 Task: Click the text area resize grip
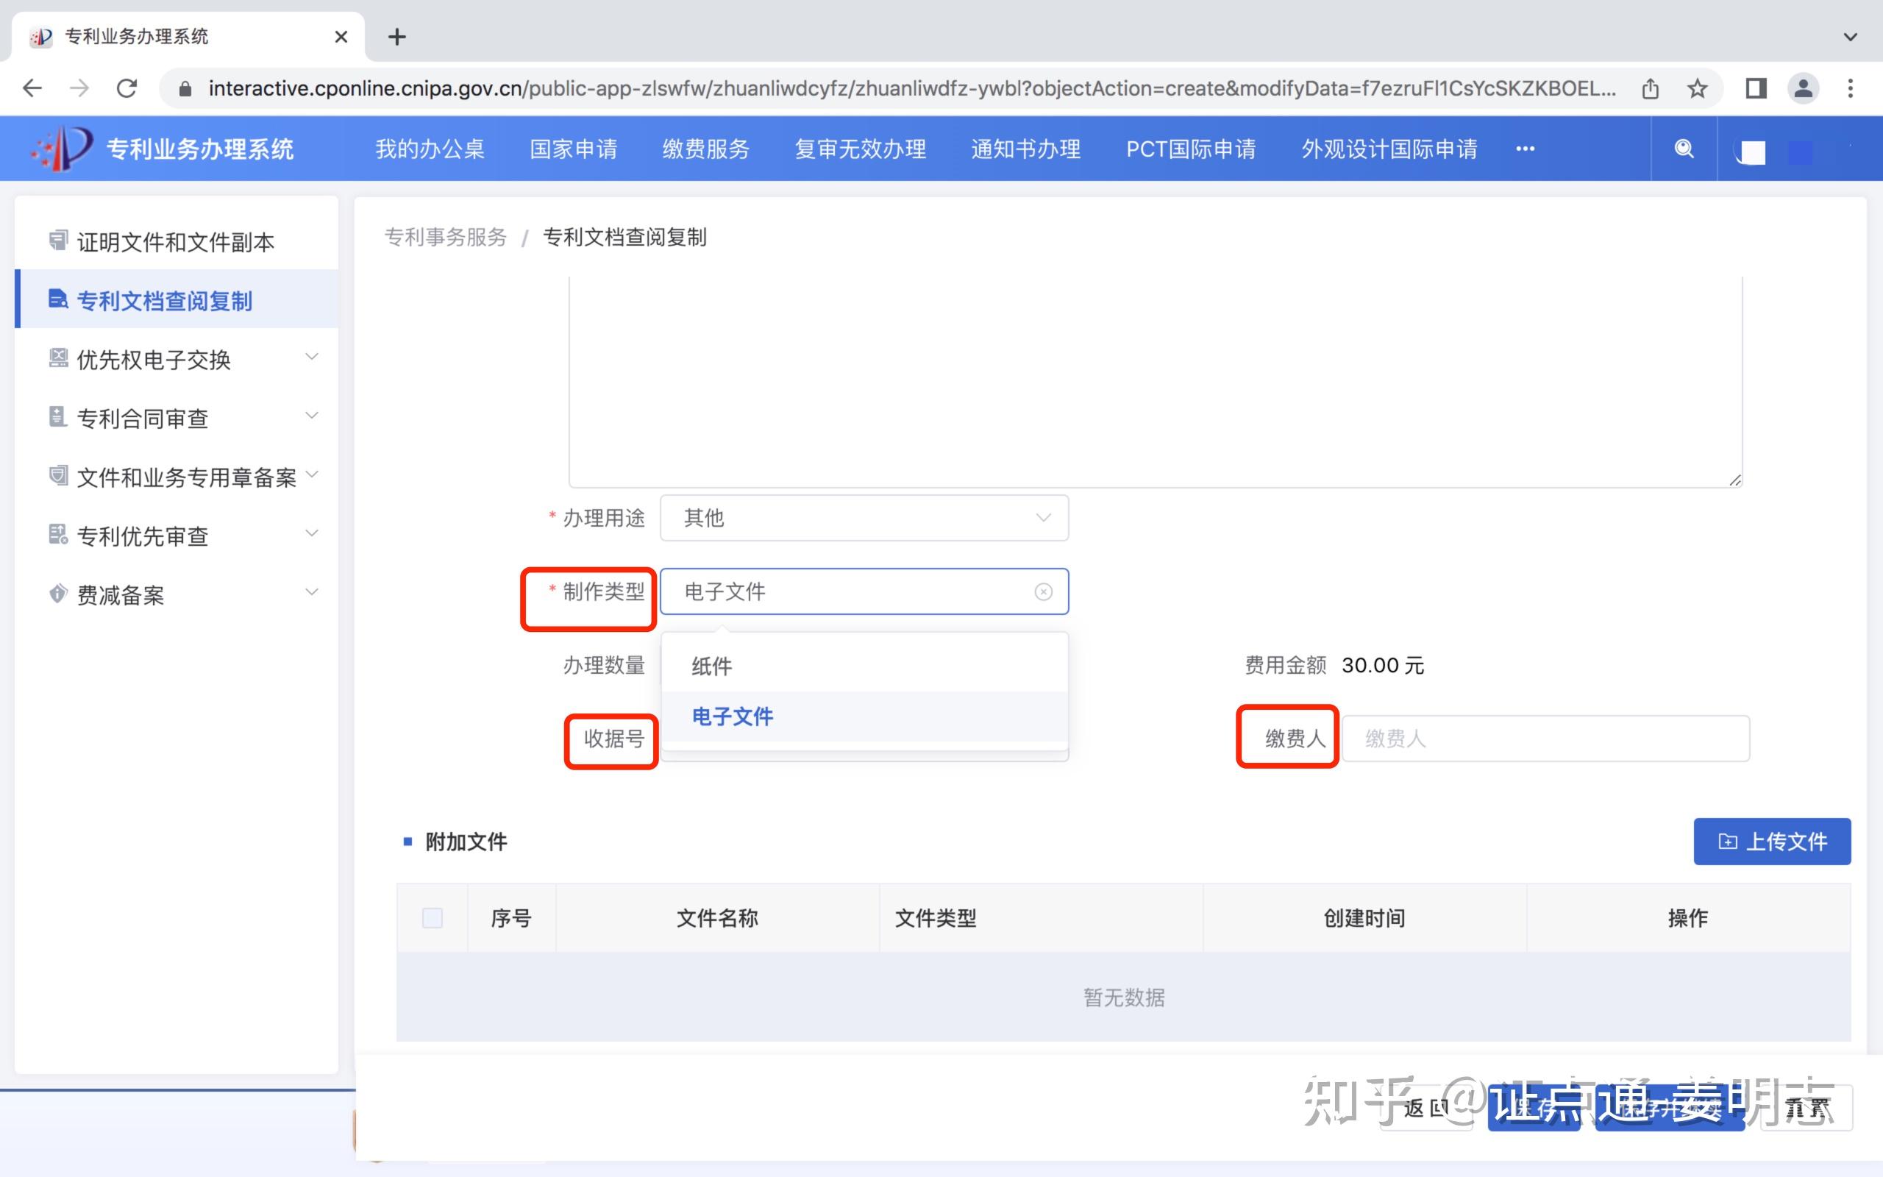click(1735, 480)
